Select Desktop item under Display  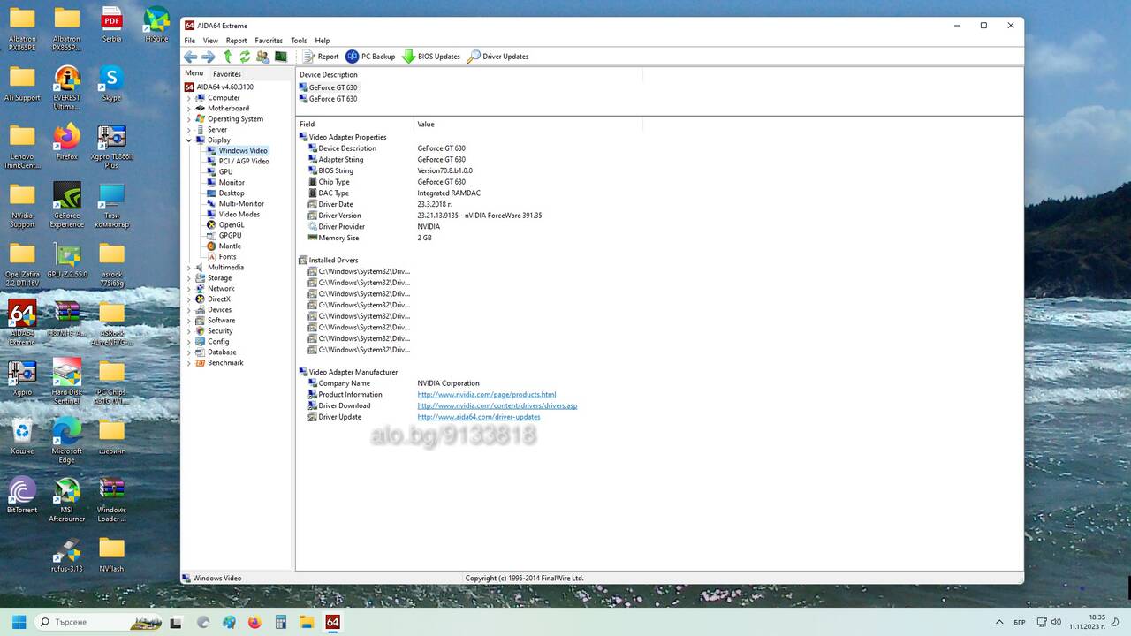[232, 193]
